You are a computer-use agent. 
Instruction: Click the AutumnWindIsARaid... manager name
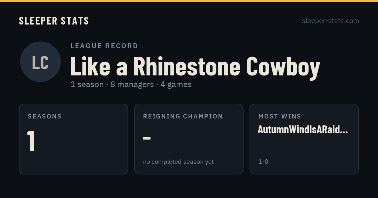click(303, 129)
